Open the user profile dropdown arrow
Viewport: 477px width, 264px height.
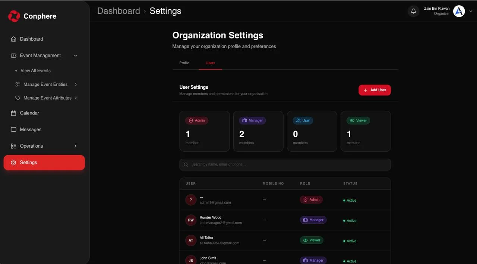471,11
